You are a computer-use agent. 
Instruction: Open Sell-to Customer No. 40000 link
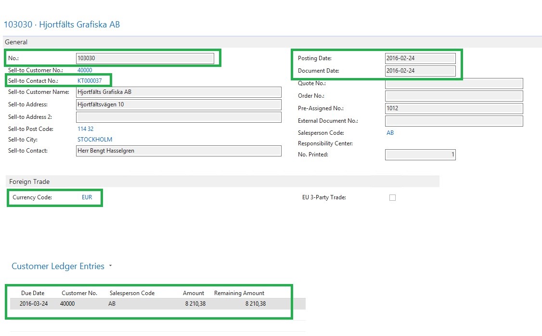pos(85,70)
